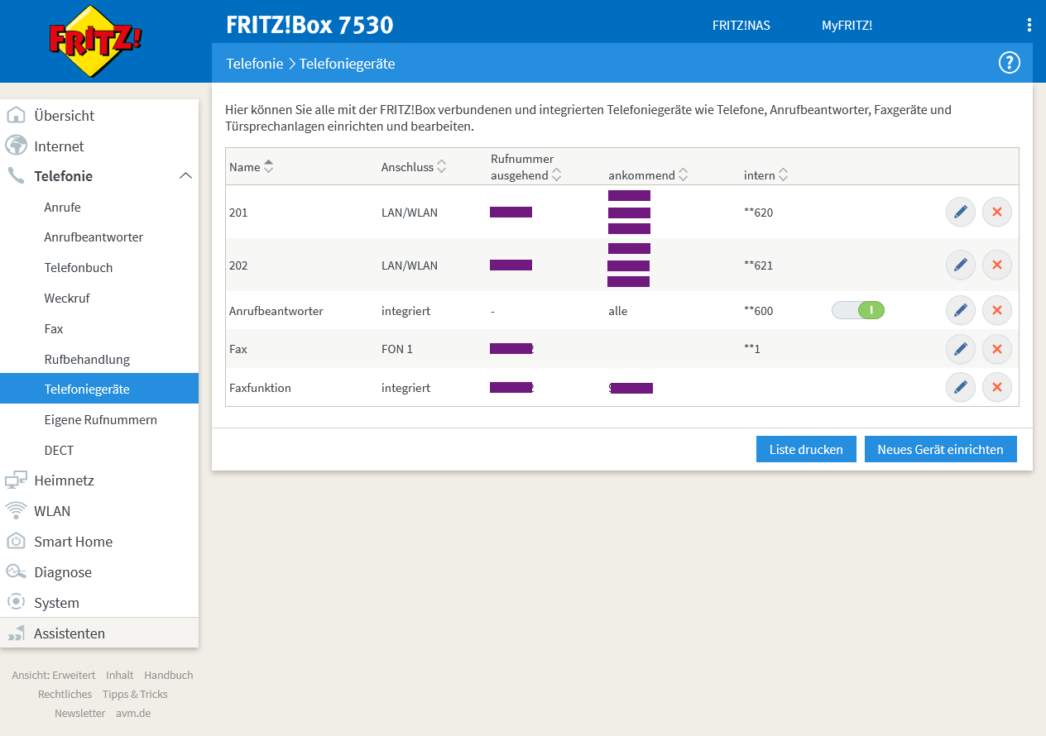Open Heimnetz from the sidebar icon
1046x736 pixels.
point(65,480)
